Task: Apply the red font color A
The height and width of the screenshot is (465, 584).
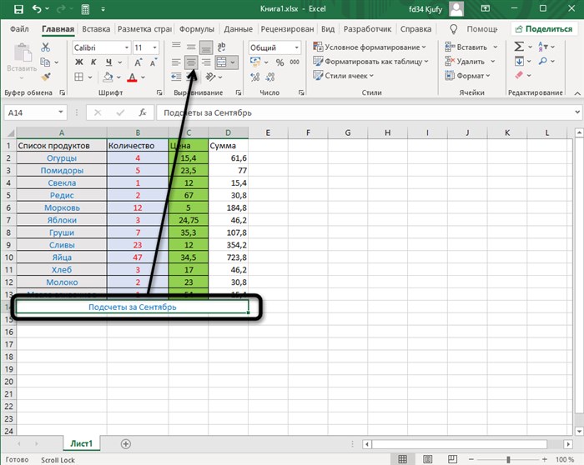Action: click(x=132, y=77)
